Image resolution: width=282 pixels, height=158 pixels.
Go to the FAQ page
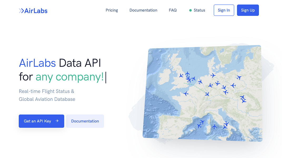(x=173, y=10)
